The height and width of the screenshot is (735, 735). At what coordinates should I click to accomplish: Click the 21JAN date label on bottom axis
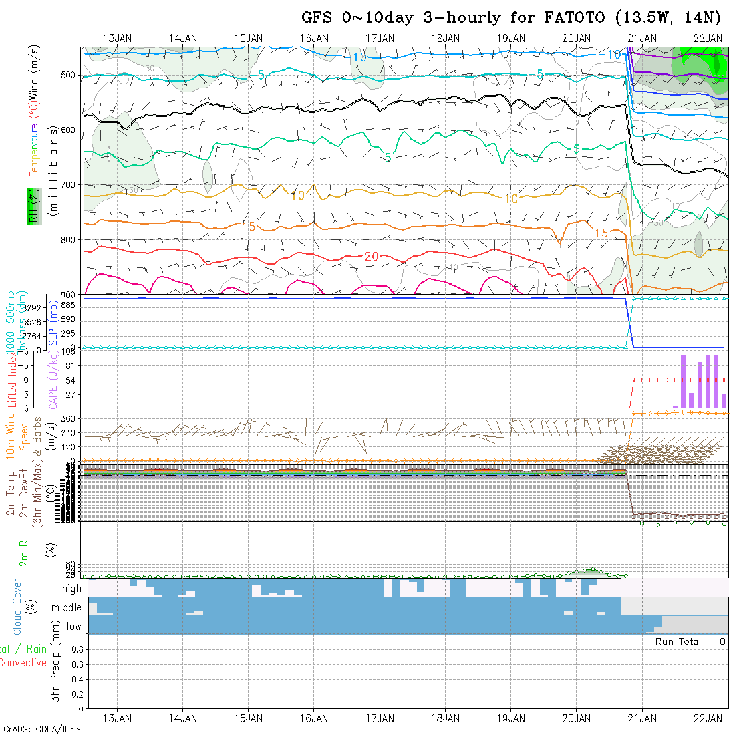[x=642, y=718]
